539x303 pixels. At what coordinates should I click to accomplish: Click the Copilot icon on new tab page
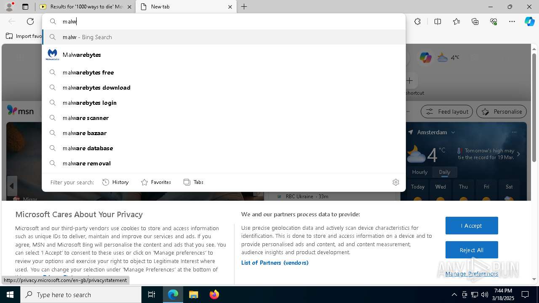(x=425, y=57)
